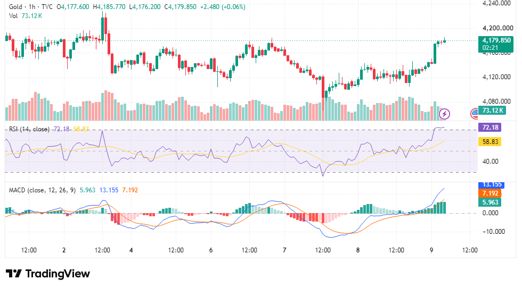The width and height of the screenshot is (522, 305).
Task: Click the 12:00 label between dates 7 and 8
Action: (323, 250)
